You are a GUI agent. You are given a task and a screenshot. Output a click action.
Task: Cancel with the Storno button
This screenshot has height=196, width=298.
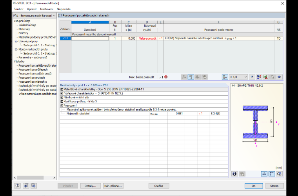click(274, 186)
